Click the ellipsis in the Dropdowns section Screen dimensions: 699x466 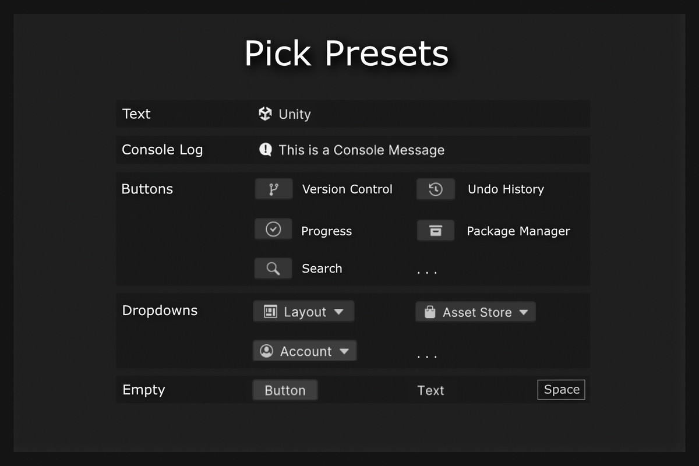(428, 352)
